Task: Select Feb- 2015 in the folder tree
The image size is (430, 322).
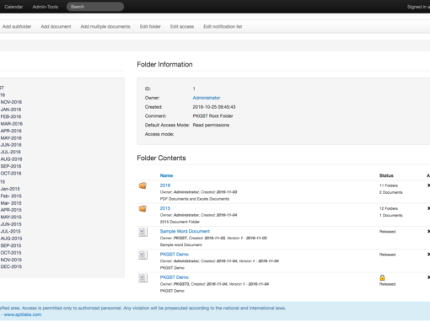Action: click(11, 196)
